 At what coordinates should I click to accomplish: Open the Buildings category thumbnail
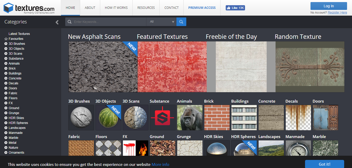(x=244, y=117)
